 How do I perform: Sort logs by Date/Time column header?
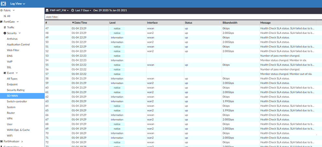pyautogui.click(x=81, y=22)
